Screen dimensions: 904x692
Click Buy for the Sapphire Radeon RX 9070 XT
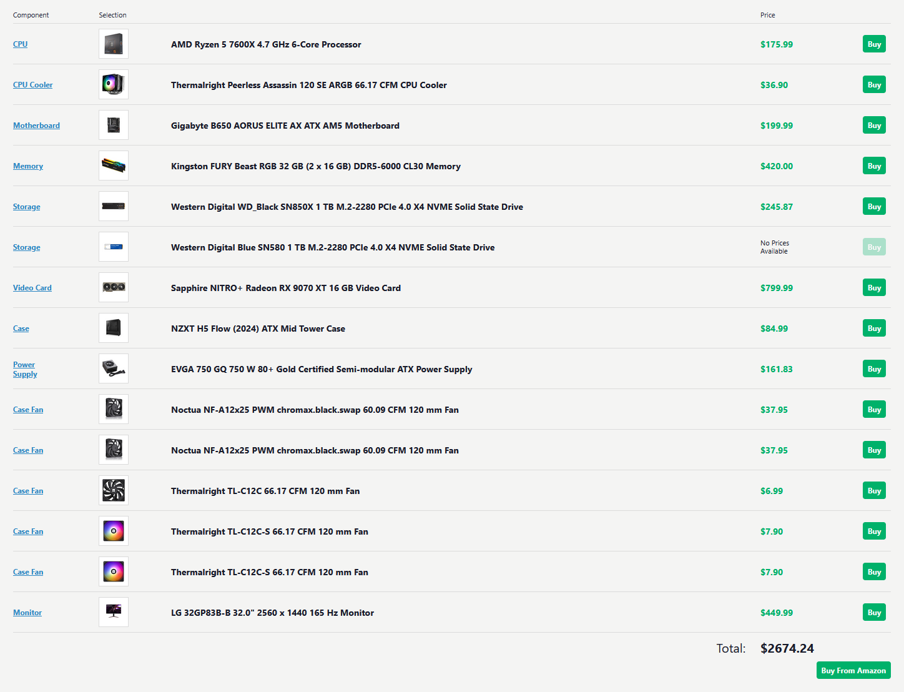[x=874, y=288]
